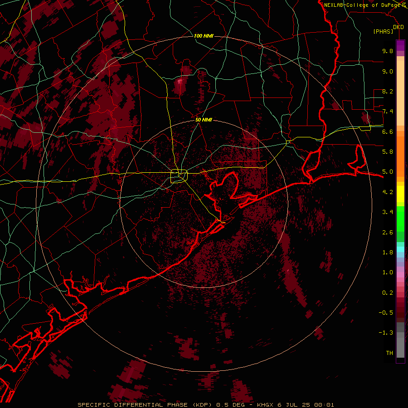This screenshot has width=408, height=408.
Task: Select the 8.2 value on the color scale
Action: click(x=388, y=91)
